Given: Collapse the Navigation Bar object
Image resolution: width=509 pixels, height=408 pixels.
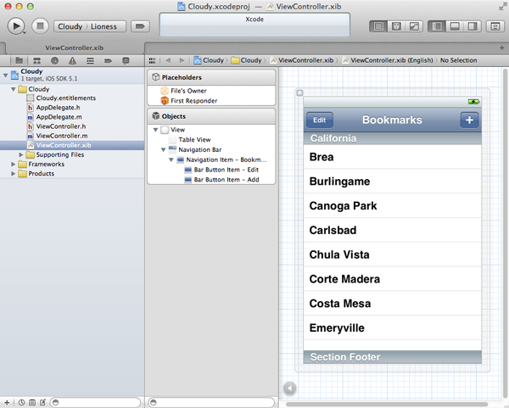Looking at the screenshot, I should point(163,149).
